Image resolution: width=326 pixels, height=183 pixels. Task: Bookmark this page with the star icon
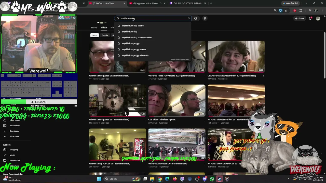(286, 10)
